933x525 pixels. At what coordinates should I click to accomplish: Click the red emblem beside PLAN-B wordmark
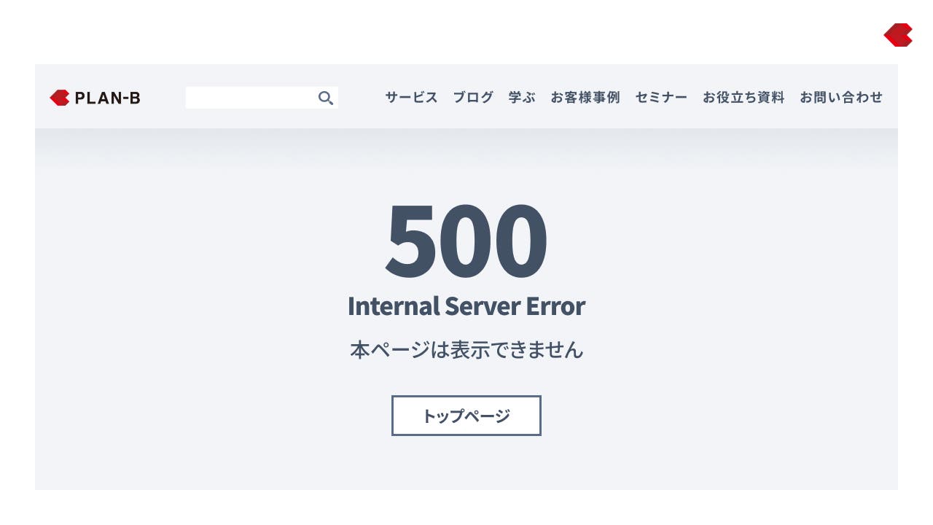(x=60, y=98)
